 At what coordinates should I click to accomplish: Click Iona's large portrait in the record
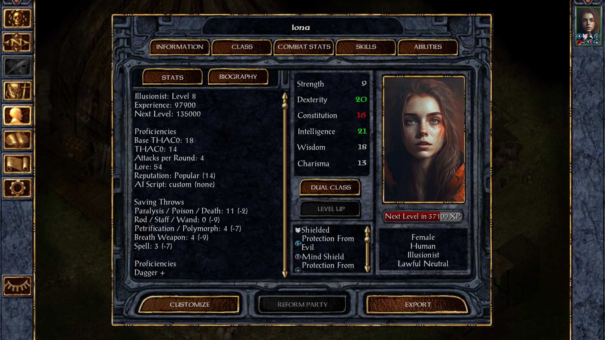pos(424,139)
